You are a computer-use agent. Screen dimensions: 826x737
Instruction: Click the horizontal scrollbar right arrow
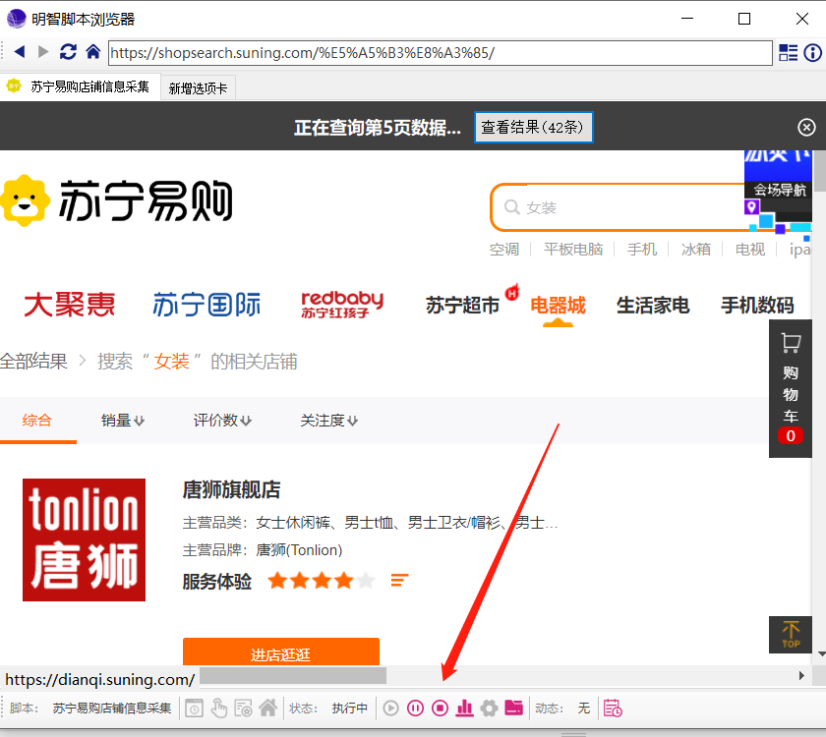(x=801, y=675)
